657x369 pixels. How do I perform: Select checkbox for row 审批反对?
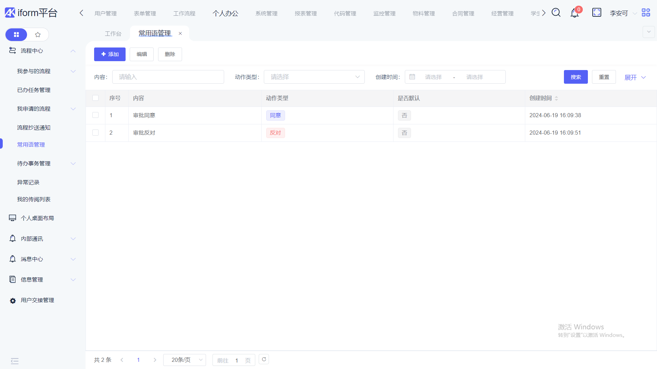click(95, 133)
